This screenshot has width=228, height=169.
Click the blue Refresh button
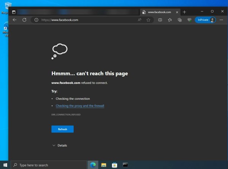click(x=63, y=129)
